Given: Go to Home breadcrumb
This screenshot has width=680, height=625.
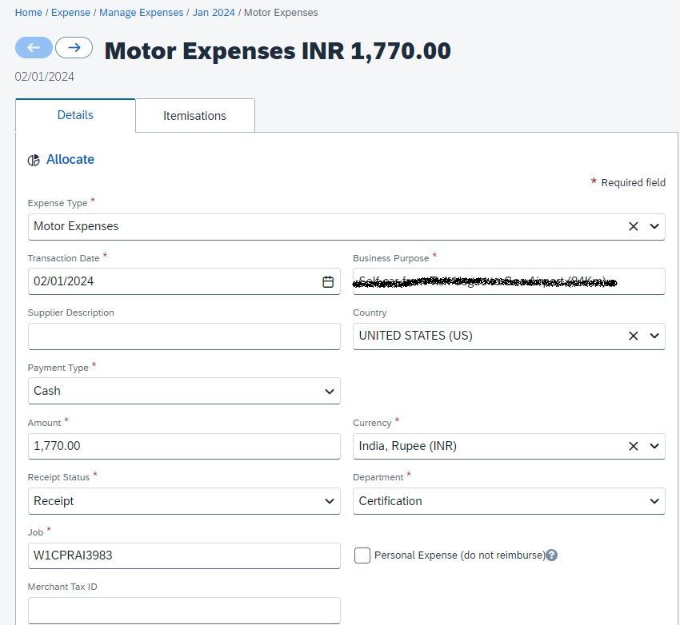Looking at the screenshot, I should click(29, 13).
